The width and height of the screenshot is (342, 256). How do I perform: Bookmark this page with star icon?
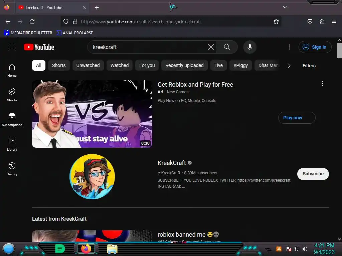276,22
